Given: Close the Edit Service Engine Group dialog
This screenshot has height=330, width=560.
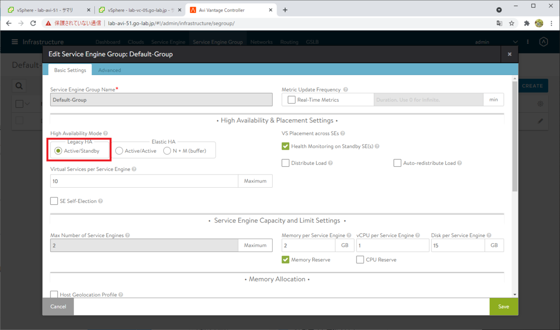Looking at the screenshot, I should (x=510, y=54).
